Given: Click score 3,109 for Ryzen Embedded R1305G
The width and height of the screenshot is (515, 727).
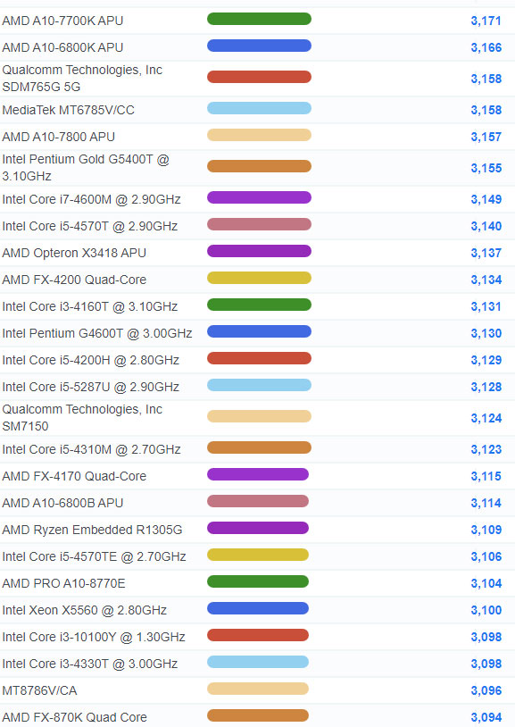Looking at the screenshot, I should click(x=486, y=531).
